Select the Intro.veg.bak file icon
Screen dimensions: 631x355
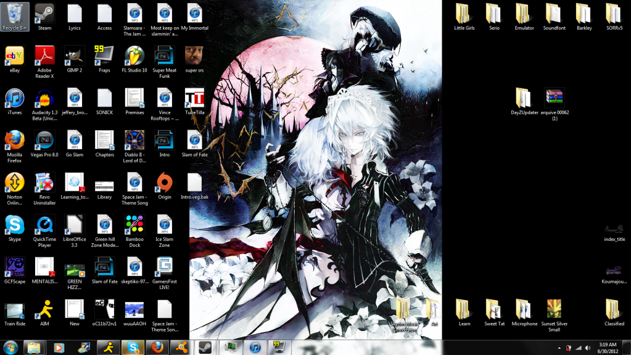[194, 186]
